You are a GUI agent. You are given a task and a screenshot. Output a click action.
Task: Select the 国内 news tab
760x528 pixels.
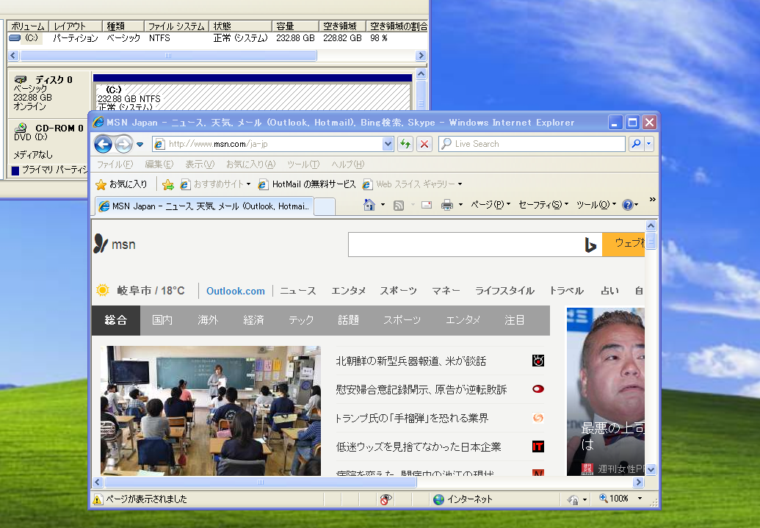[162, 320]
